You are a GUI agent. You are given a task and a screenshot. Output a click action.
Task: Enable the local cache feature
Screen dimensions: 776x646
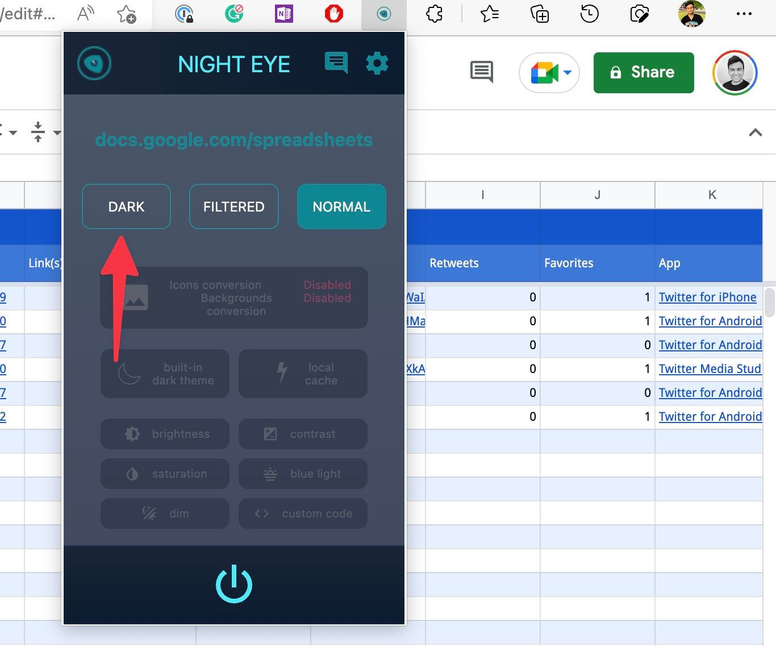tap(303, 374)
